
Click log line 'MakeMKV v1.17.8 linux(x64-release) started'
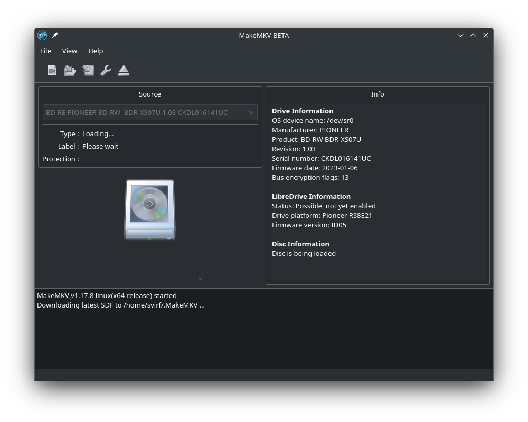click(107, 295)
